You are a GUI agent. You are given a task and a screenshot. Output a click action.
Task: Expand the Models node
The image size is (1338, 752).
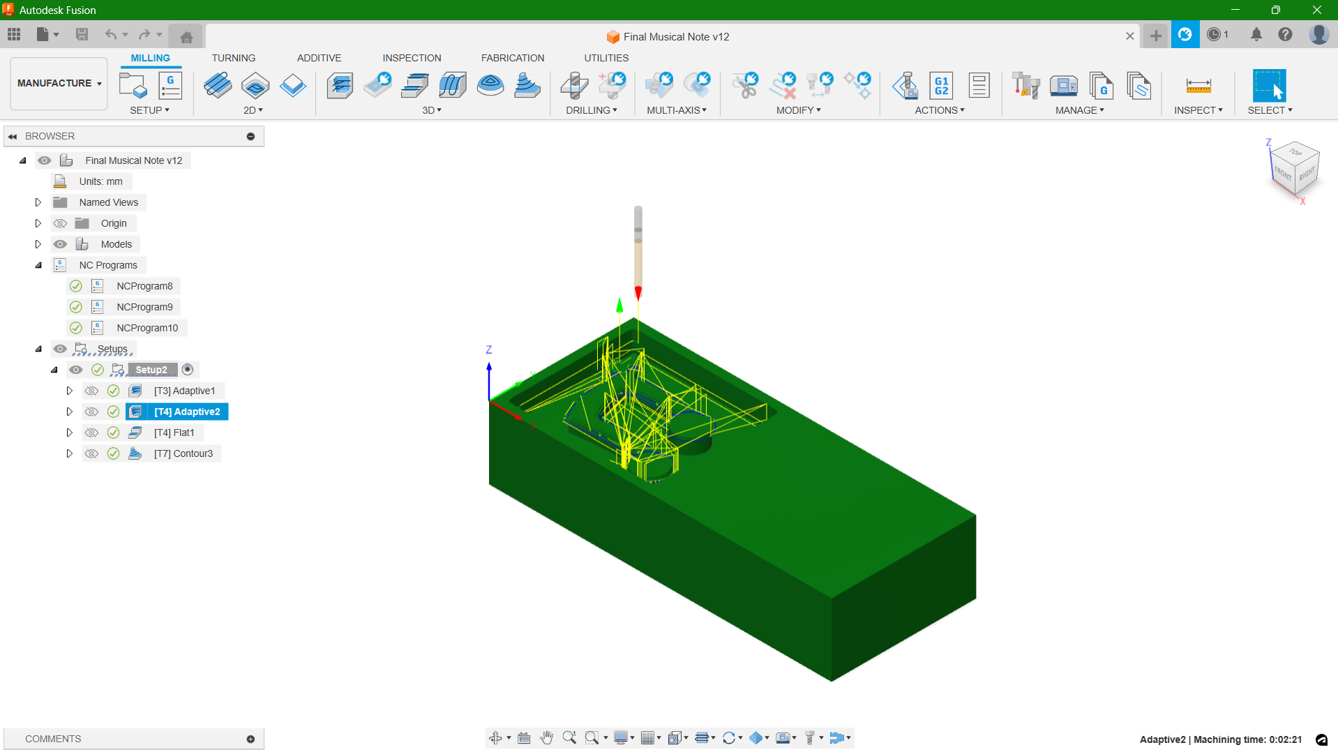38,244
